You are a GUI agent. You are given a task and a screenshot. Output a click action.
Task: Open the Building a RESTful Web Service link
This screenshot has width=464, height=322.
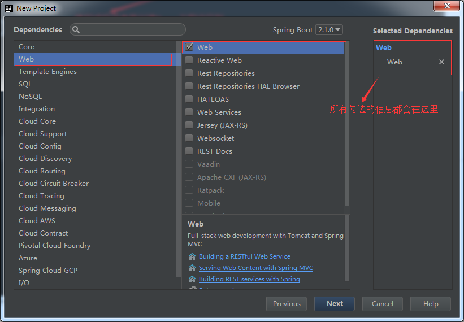(244, 256)
